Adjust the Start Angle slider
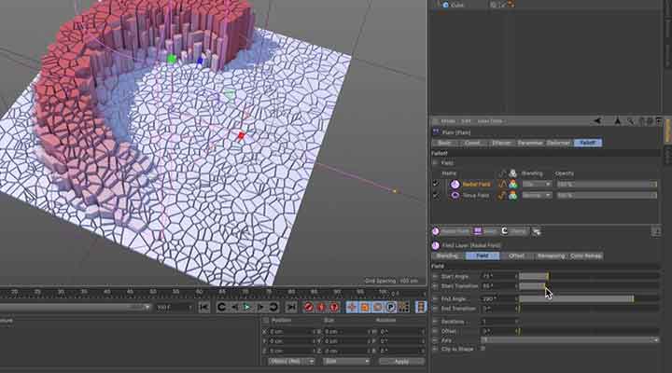The height and width of the screenshot is (373, 672). click(x=588, y=277)
